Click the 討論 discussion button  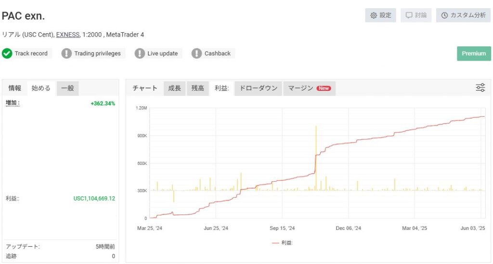(x=416, y=15)
